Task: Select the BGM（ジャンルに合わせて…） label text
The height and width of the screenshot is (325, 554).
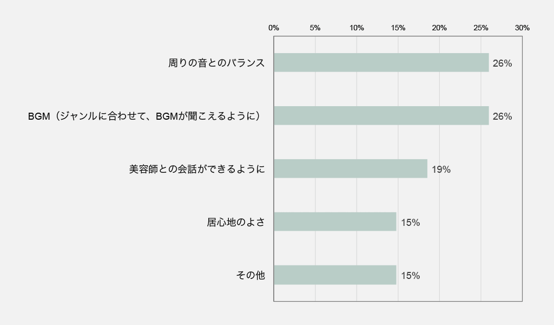Action: click(146, 116)
